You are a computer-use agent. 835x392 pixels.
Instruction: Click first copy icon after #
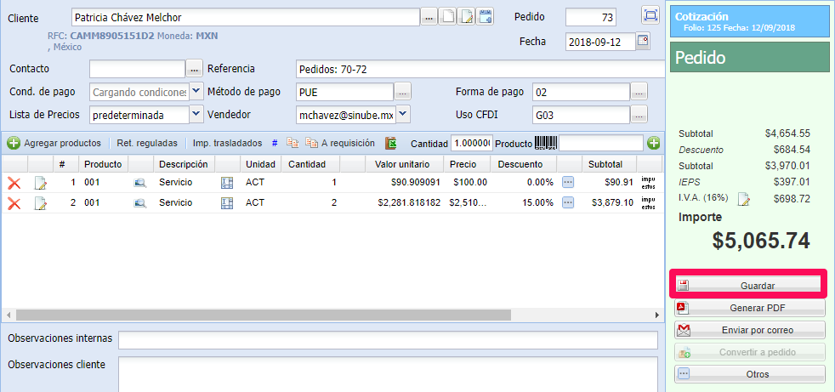[293, 143]
